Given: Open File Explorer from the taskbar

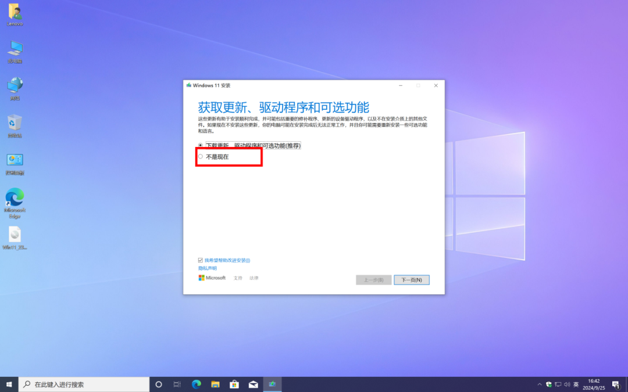Looking at the screenshot, I should [x=215, y=384].
